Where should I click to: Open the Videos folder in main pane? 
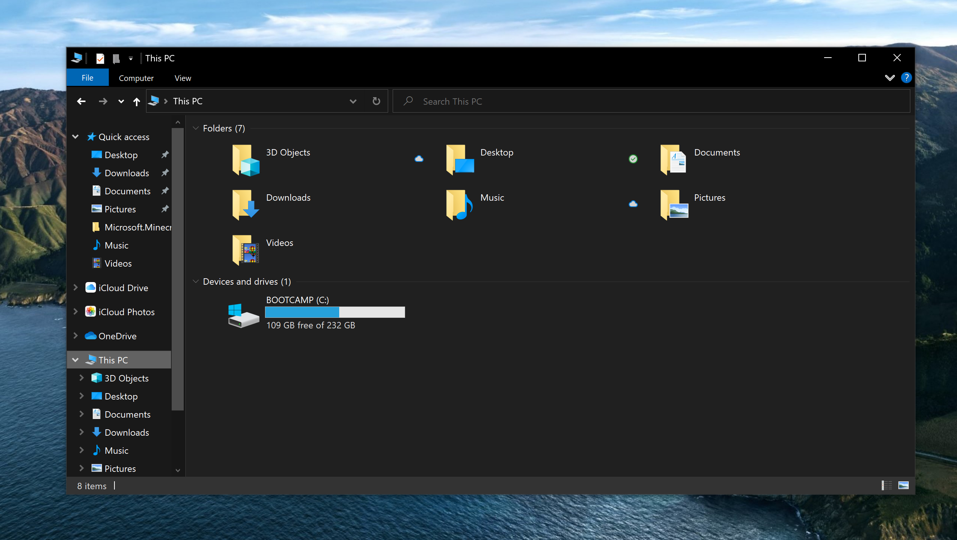[x=245, y=250]
